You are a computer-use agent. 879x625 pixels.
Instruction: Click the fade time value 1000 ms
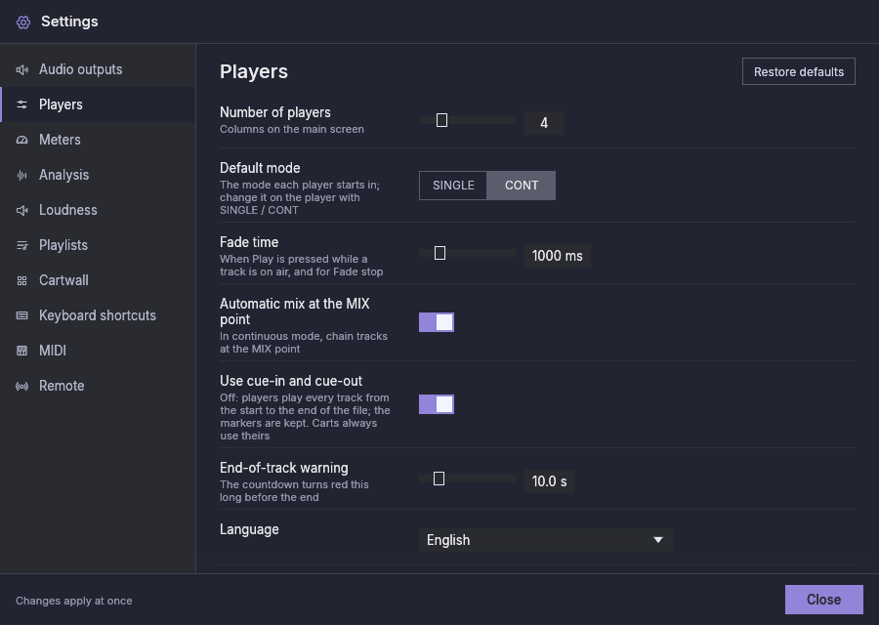coord(558,256)
